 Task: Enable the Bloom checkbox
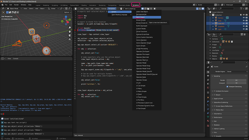point(215,95)
